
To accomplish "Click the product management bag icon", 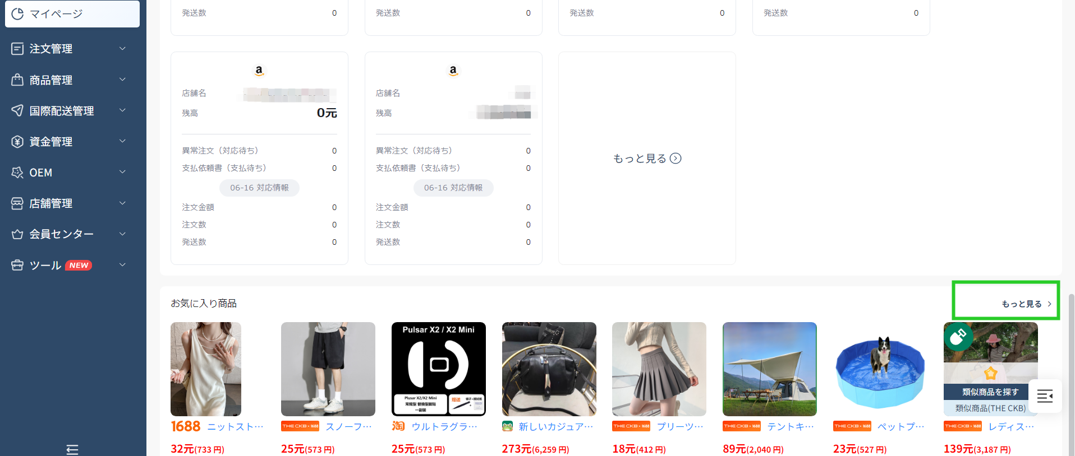I will (x=17, y=80).
